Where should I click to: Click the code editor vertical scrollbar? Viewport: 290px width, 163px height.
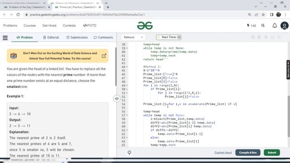[289, 116]
